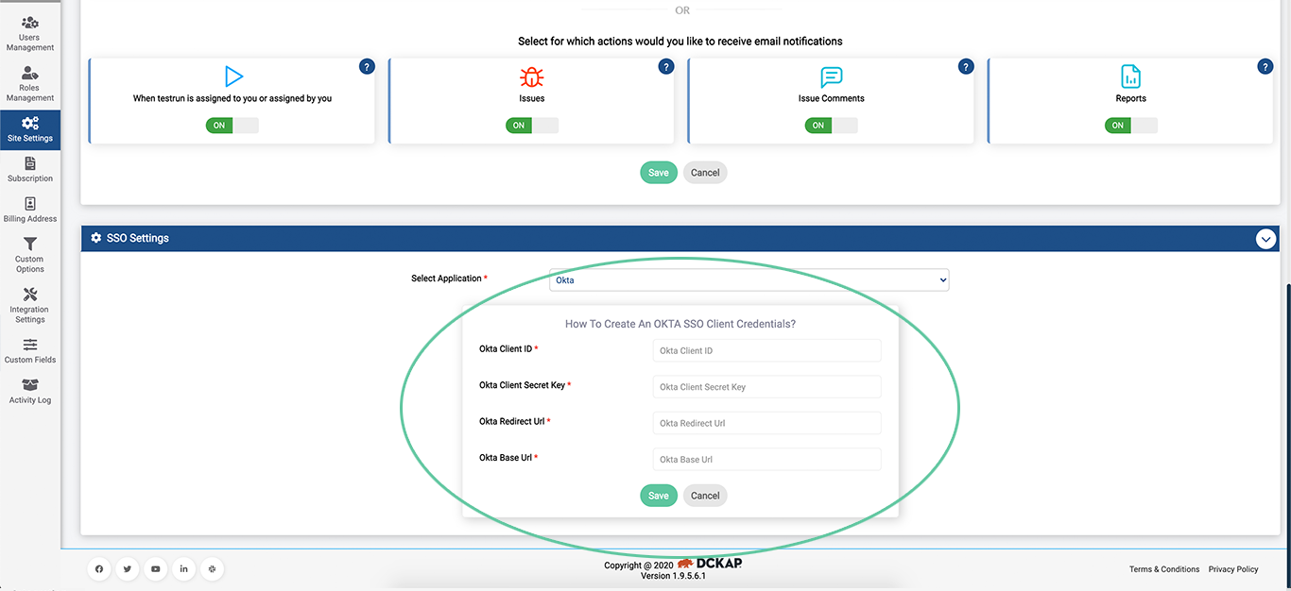The image size is (1291, 591).
Task: Click the testrun play icon
Action: [x=232, y=76]
